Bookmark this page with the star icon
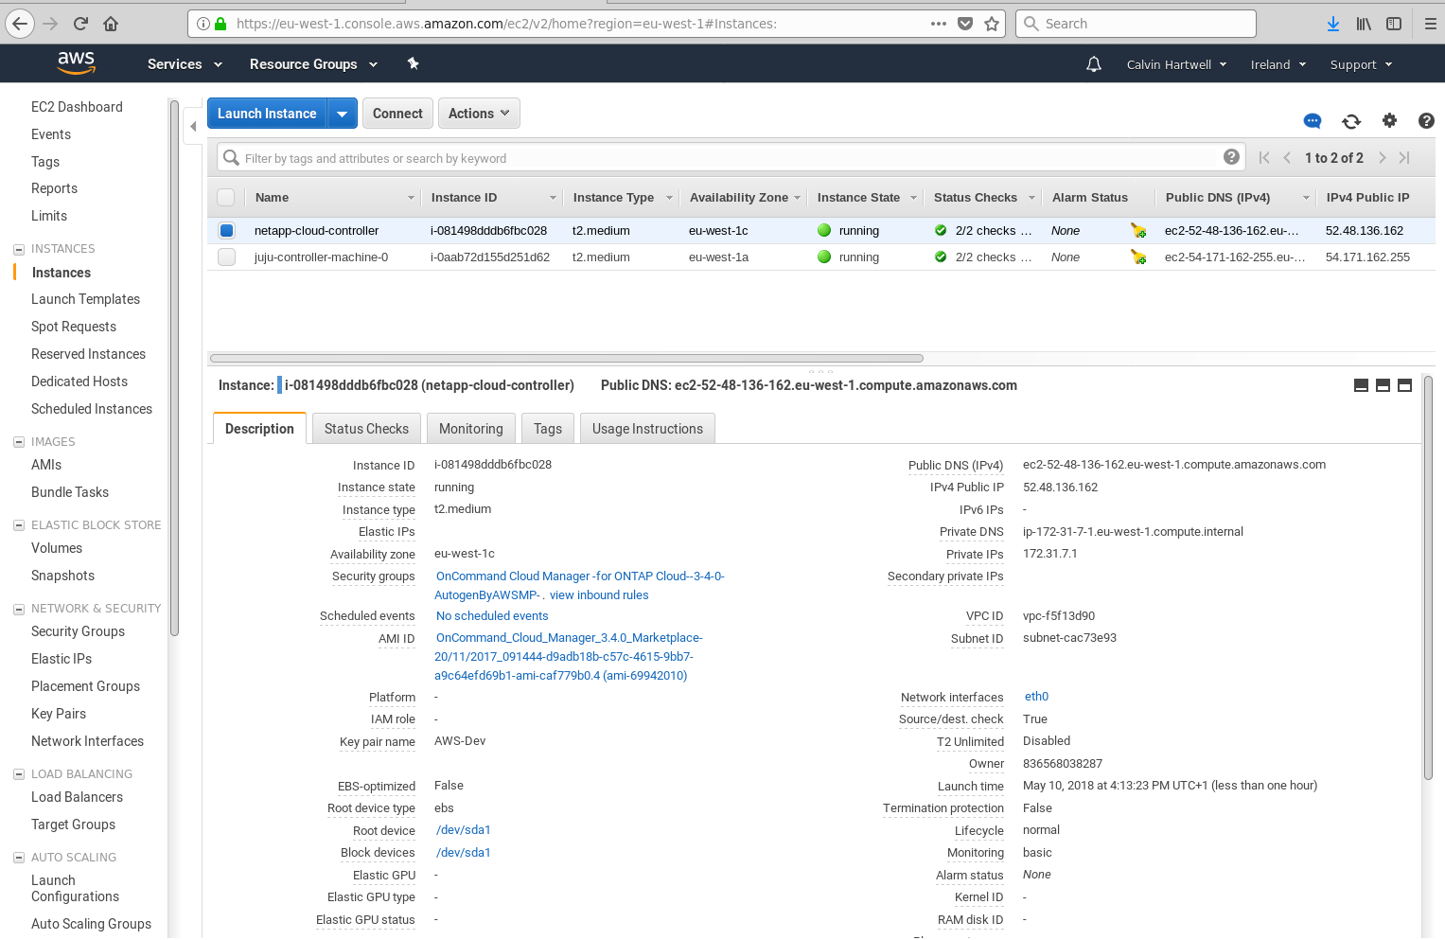Viewport: 1445px width, 940px height. click(992, 24)
